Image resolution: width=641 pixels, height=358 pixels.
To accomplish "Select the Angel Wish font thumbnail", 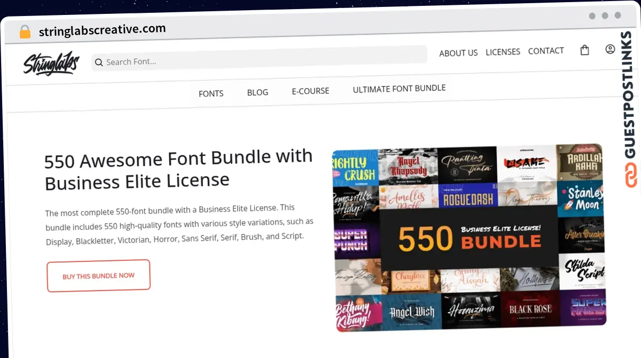I will point(411,312).
